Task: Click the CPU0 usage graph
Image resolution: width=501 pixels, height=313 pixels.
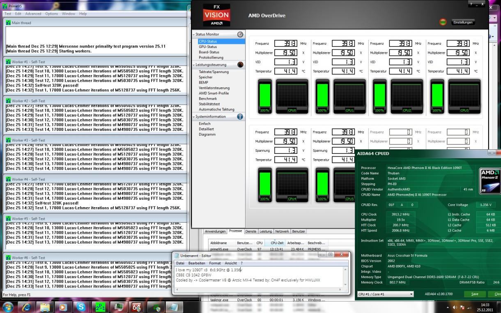Action: pos(292,97)
